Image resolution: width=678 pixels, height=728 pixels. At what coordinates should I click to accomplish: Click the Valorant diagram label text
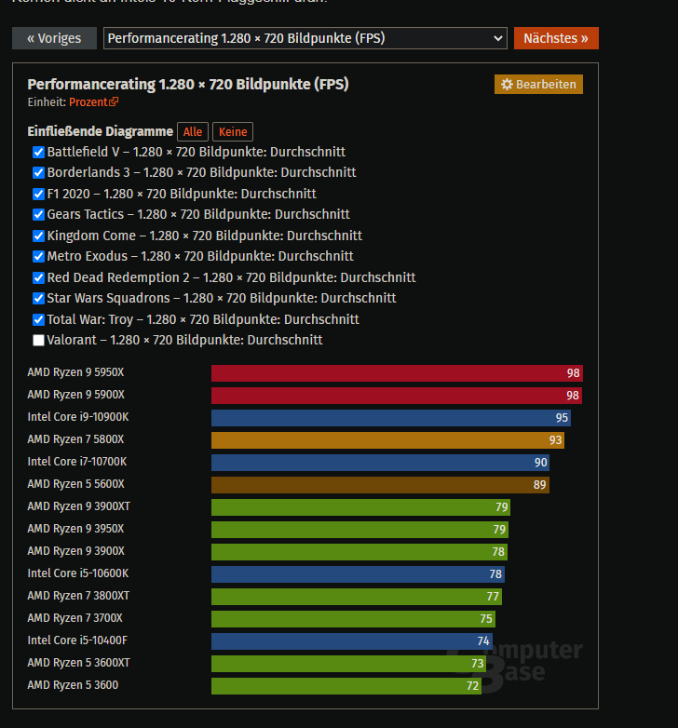click(x=184, y=341)
